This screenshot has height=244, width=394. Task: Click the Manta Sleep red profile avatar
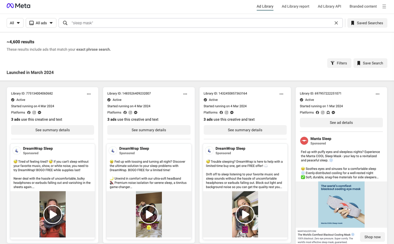tap(304, 141)
